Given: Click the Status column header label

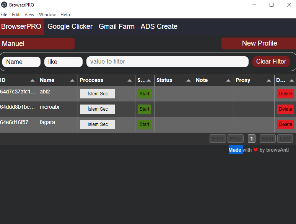Looking at the screenshot, I should 164,80.
